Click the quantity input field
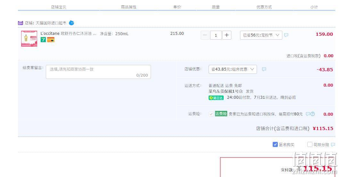The height and width of the screenshot is (177, 340). point(216,35)
